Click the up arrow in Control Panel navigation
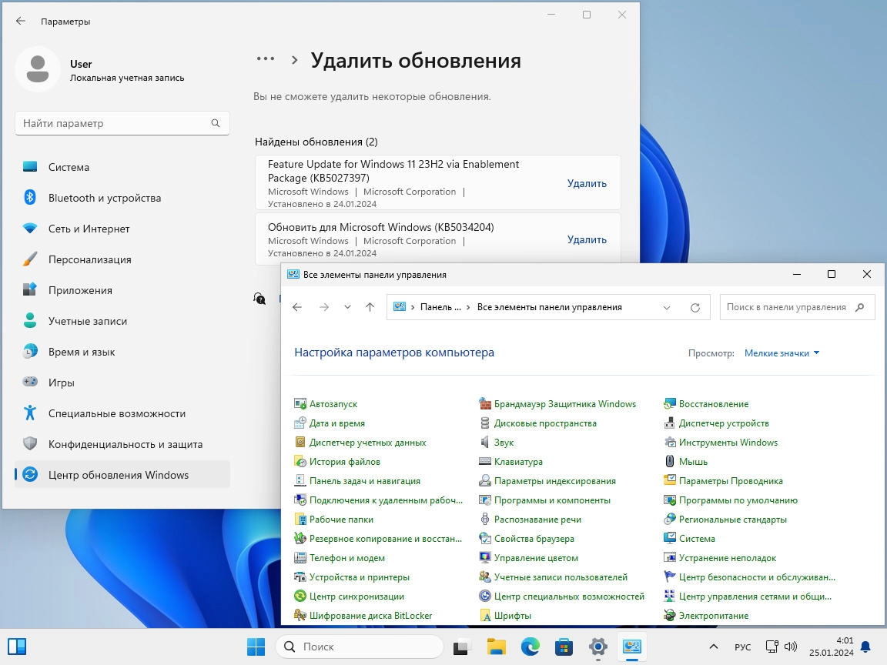The width and height of the screenshot is (887, 665). pyautogui.click(x=370, y=307)
